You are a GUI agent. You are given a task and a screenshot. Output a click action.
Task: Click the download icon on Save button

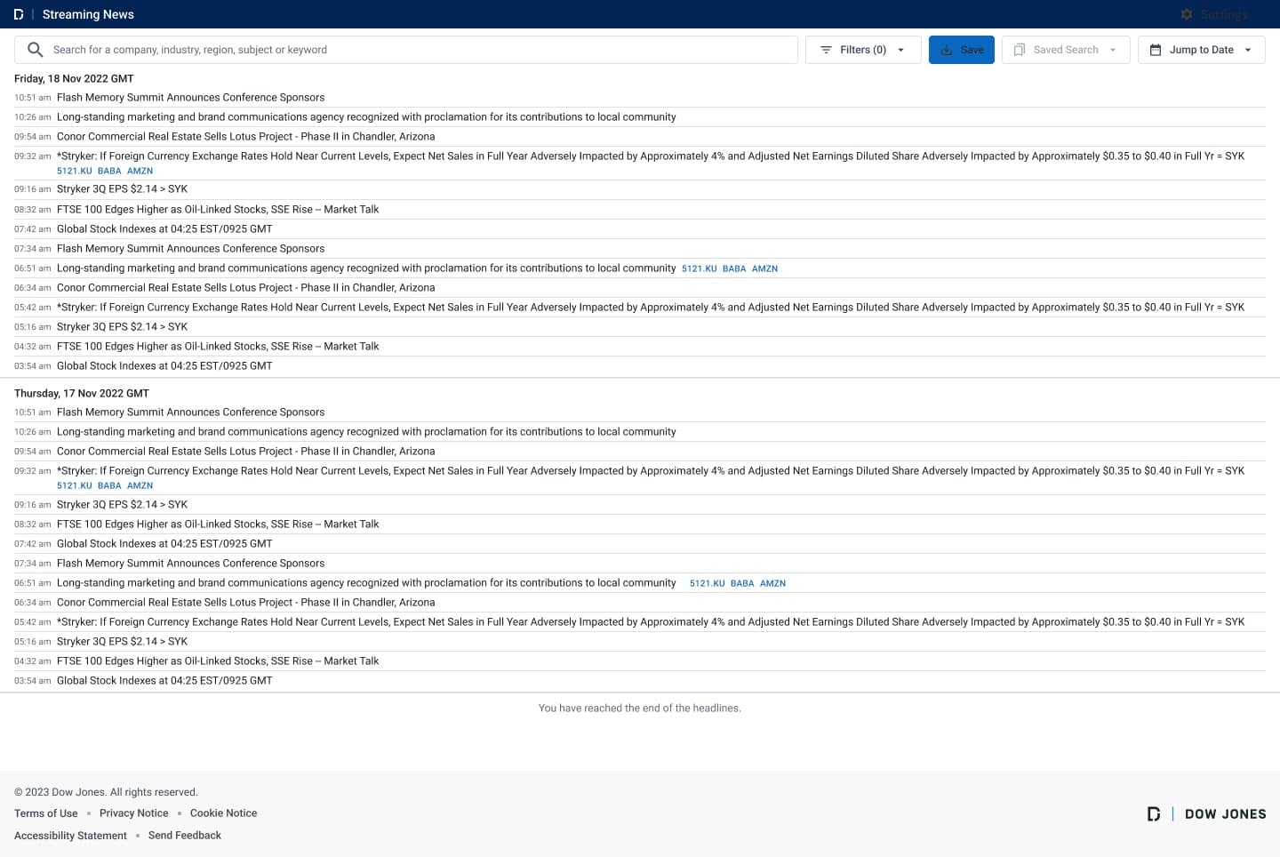pyautogui.click(x=947, y=50)
